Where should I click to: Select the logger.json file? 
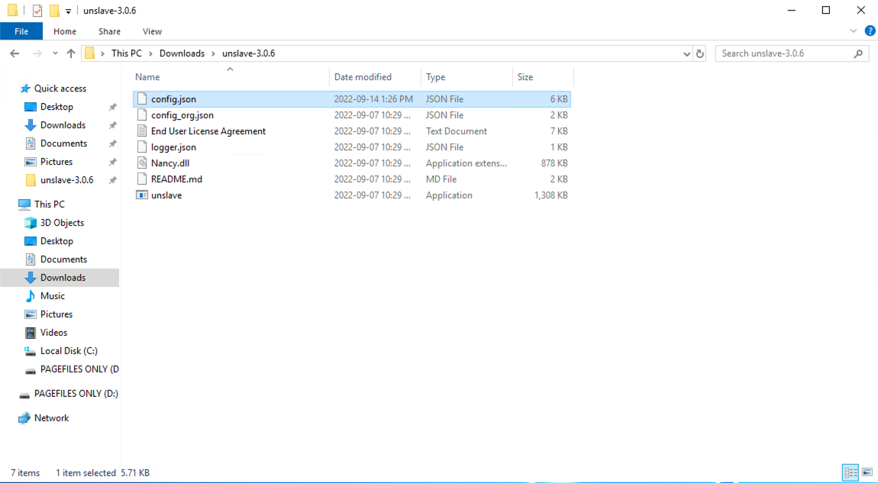[x=173, y=147]
